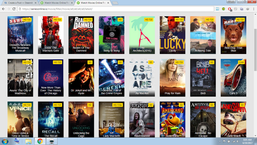
Task: Open The Architect (2016) movie
Action: tap(142, 35)
